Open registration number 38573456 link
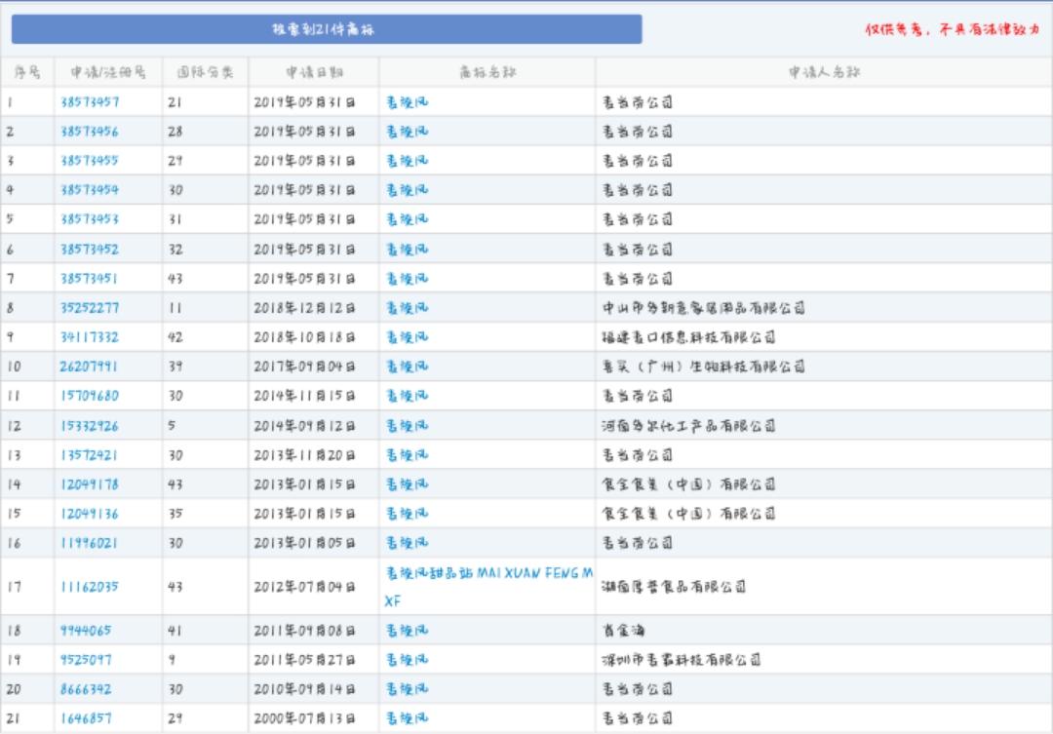This screenshot has height=734, width=1053. pos(90,132)
